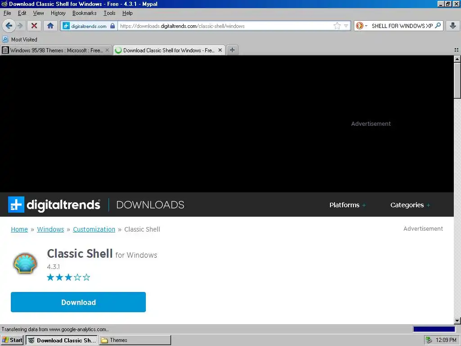Open the Downloads arrow toolbar button
Viewport: 461px width, 346px height.
coord(453,26)
